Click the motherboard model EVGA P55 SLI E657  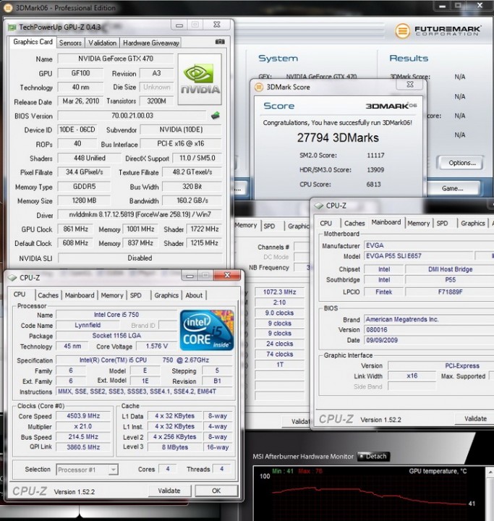tap(419, 256)
